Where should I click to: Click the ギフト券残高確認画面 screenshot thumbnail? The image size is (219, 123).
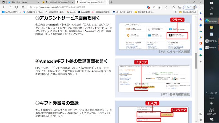[154, 78]
